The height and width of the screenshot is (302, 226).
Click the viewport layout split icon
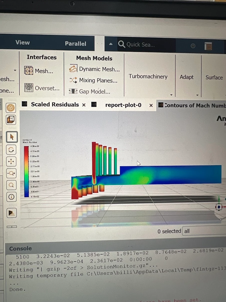click(12, 227)
